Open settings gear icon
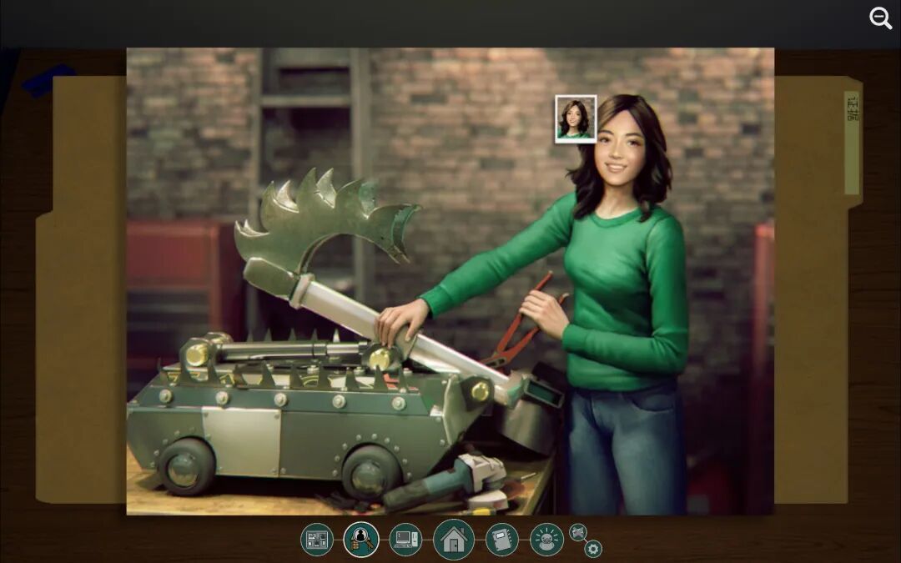This screenshot has height=563, width=901. coord(593,549)
